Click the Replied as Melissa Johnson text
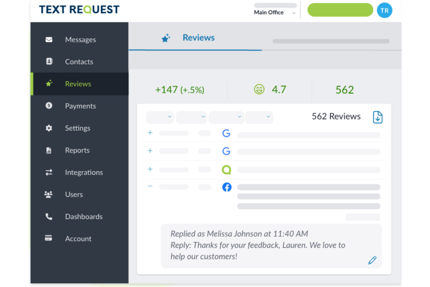 coord(239,234)
